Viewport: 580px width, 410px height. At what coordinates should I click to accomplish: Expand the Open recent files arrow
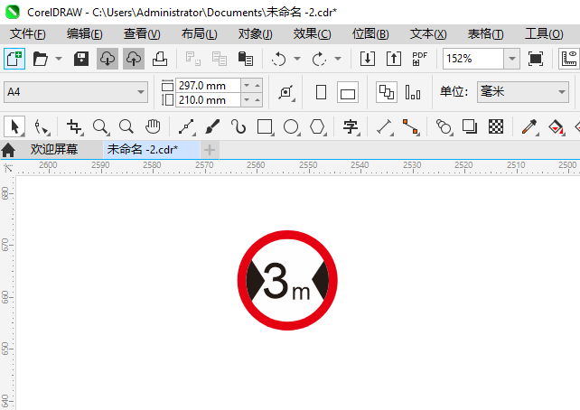tap(59, 59)
